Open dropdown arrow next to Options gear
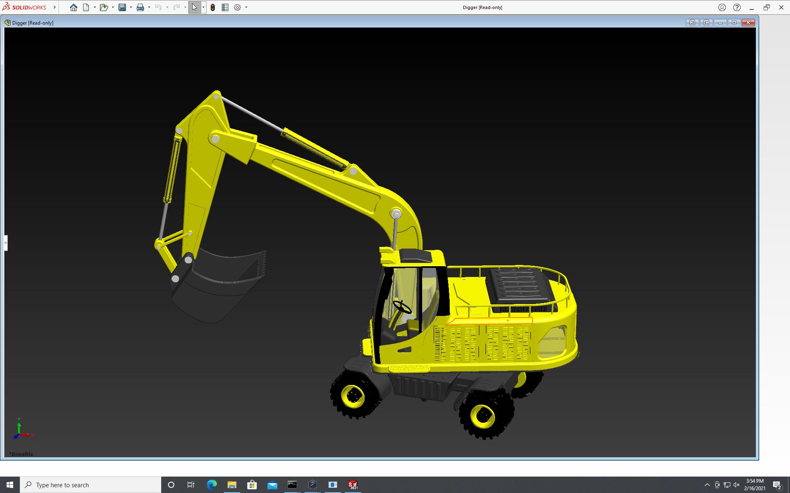This screenshot has height=493, width=790. (x=246, y=7)
